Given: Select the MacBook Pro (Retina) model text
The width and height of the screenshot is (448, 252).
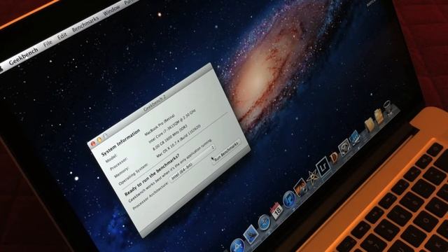Looking at the screenshot, I should (x=160, y=125).
